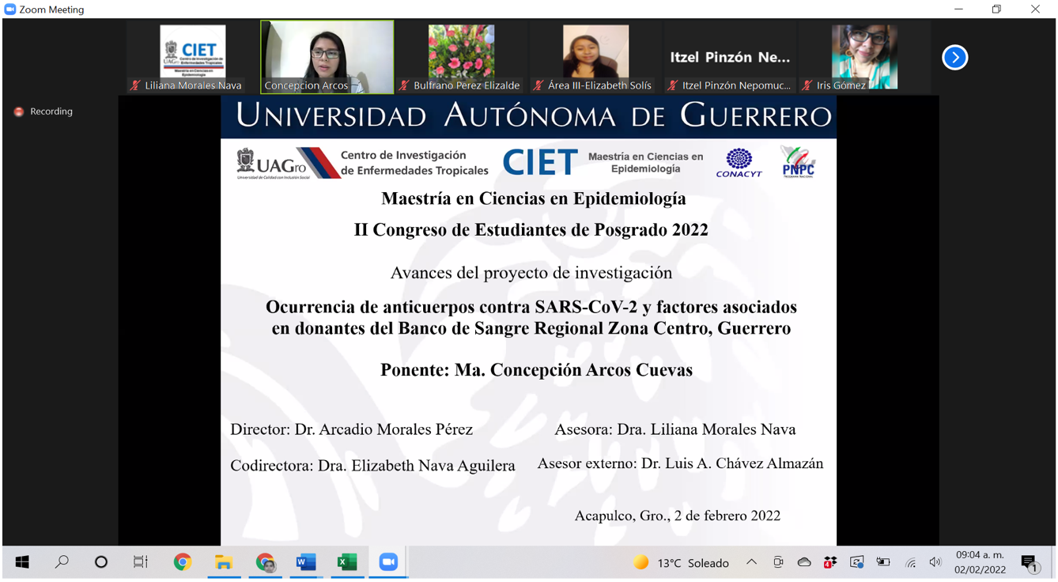Open Microsoft Word from the taskbar
This screenshot has height=582, width=1058.
[x=306, y=562]
